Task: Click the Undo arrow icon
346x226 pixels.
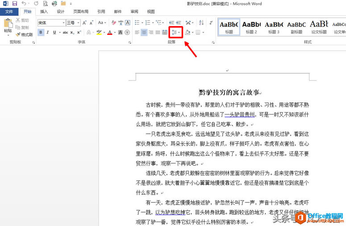Action: click(x=24, y=3)
